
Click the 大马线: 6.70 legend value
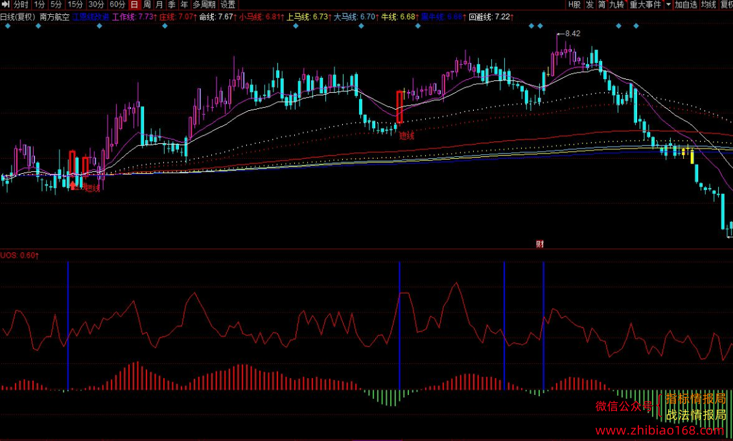point(356,17)
